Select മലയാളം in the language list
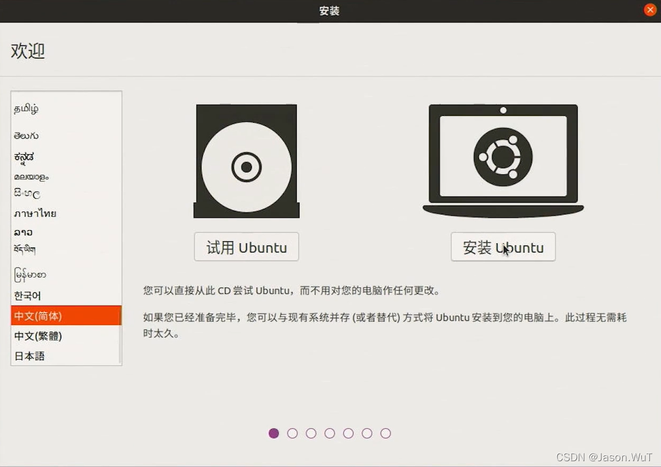The height and width of the screenshot is (467, 661). click(x=66, y=177)
